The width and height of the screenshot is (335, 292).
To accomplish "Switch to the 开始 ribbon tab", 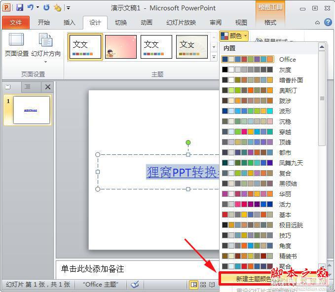I will (43, 22).
